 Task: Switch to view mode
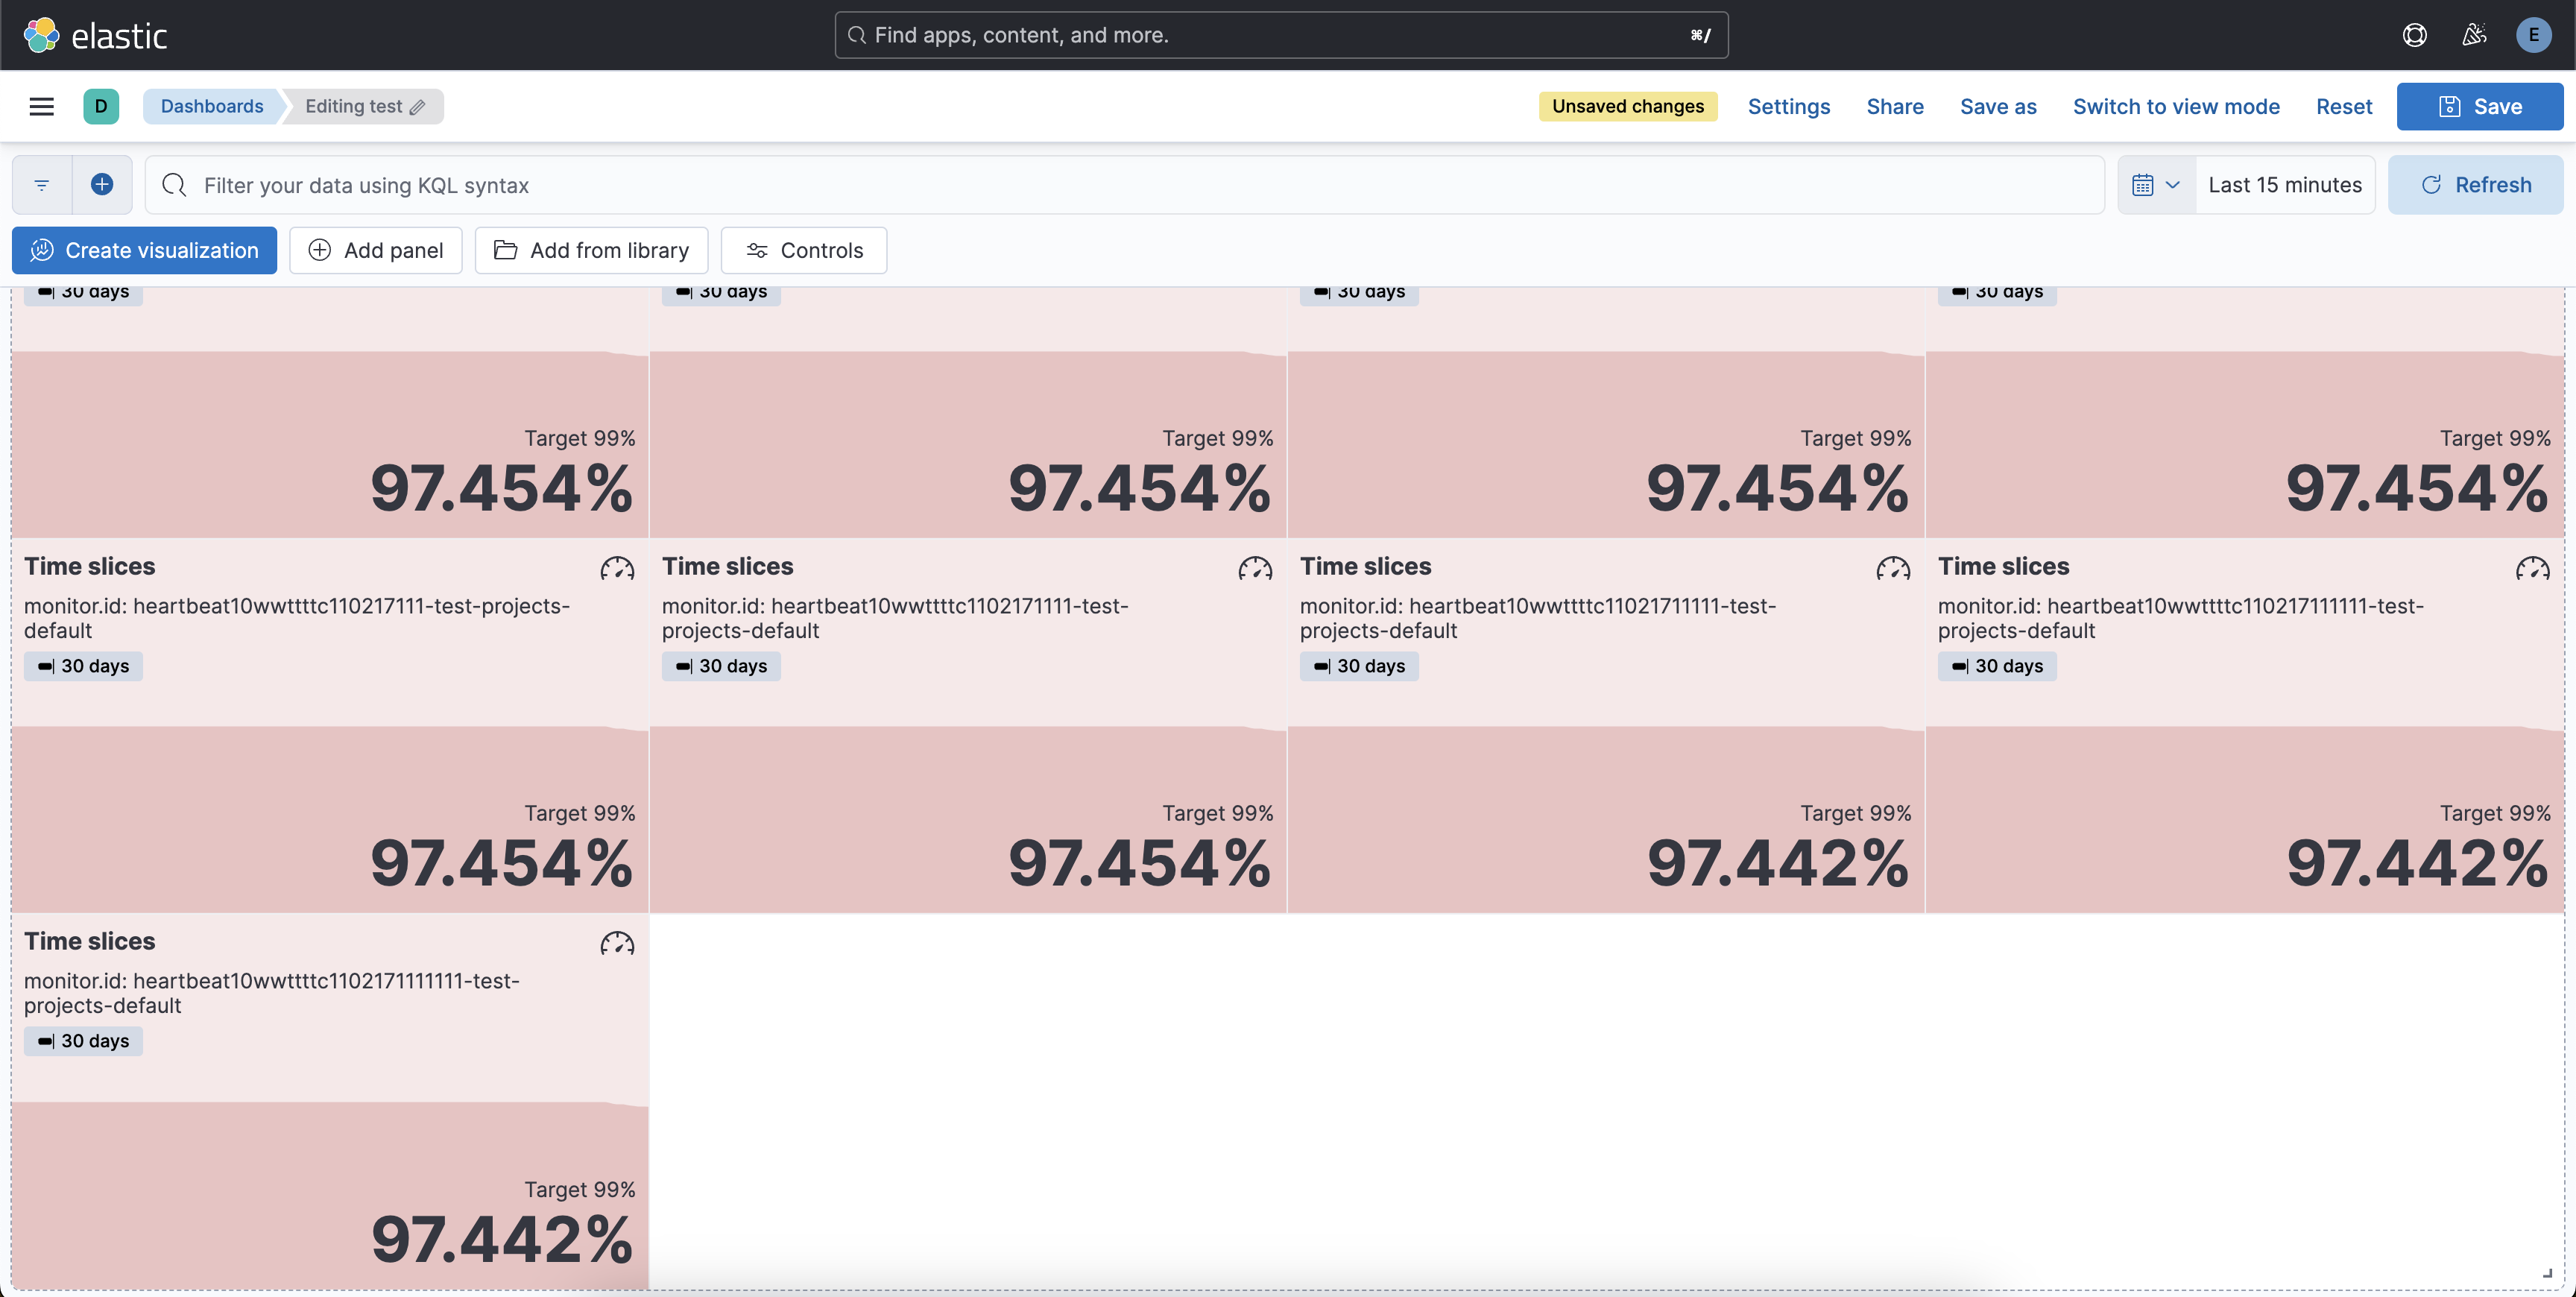2175,106
